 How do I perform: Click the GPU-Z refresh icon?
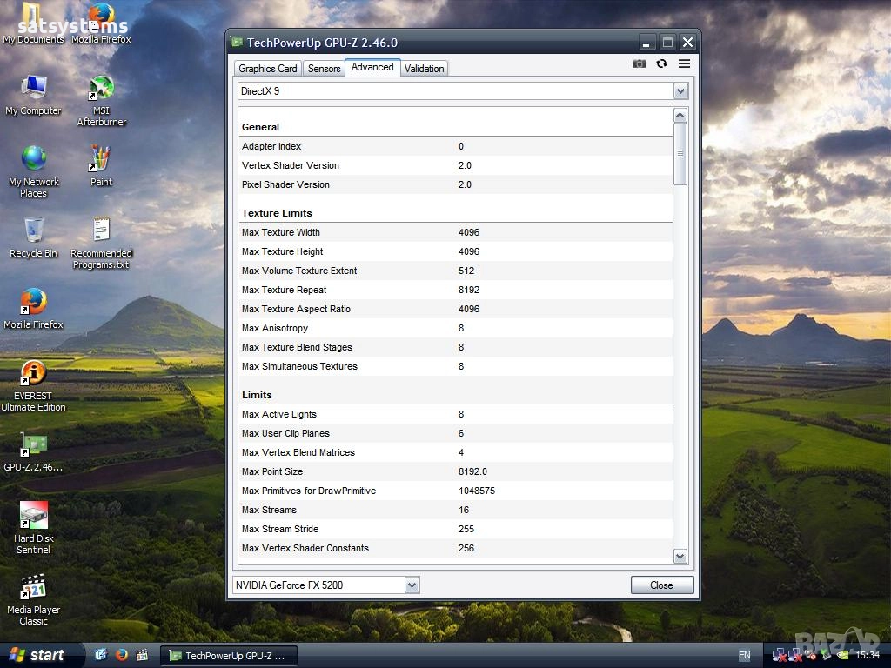[662, 63]
